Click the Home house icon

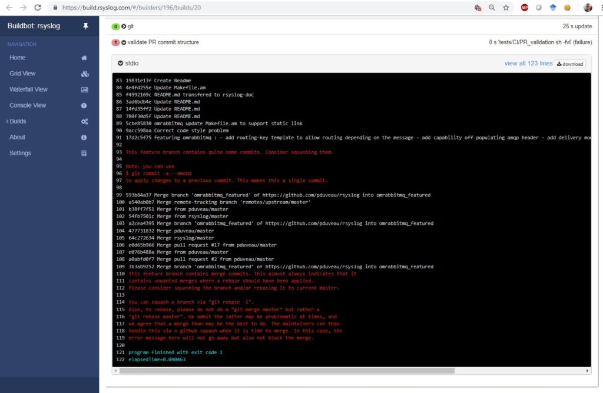(x=84, y=58)
